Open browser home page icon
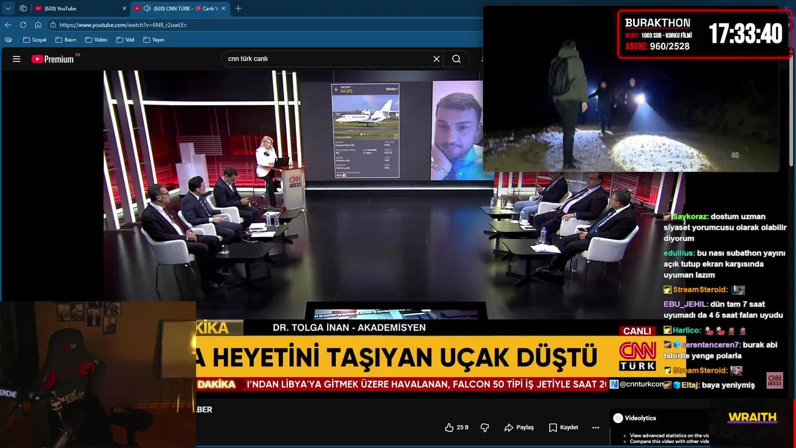The height and width of the screenshot is (448, 796). click(38, 25)
